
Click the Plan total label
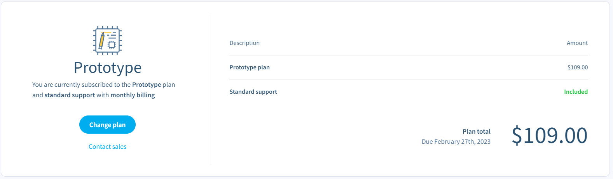[x=476, y=132]
